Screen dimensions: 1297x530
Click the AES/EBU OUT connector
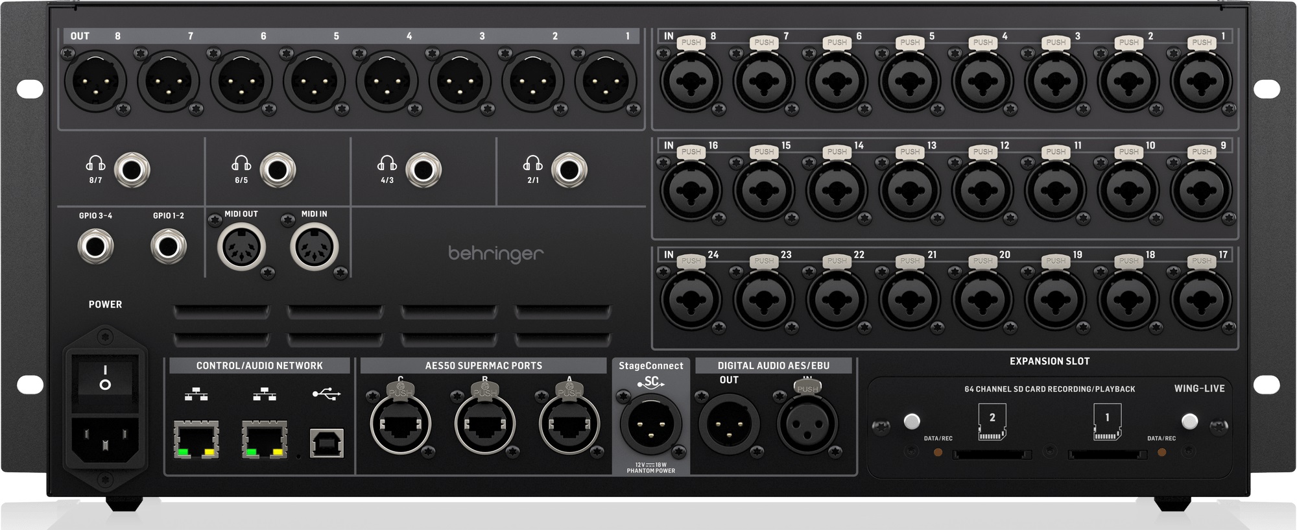click(729, 425)
